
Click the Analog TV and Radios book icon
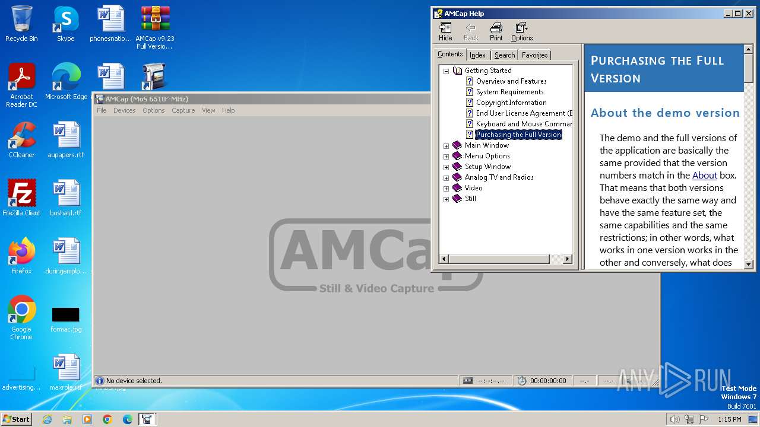[457, 177]
